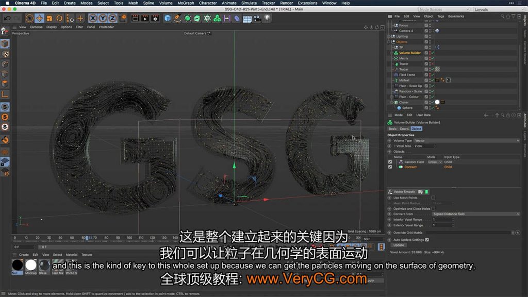The width and height of the screenshot is (528, 297).
Task: Click the Voxel Size input field
Action: (424, 146)
